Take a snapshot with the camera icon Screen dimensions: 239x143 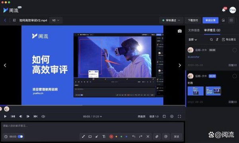coord(180,31)
